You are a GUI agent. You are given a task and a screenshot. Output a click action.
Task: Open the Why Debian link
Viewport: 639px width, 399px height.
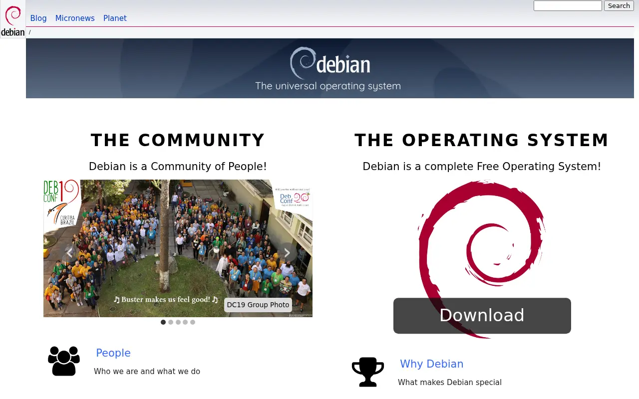coord(432,364)
